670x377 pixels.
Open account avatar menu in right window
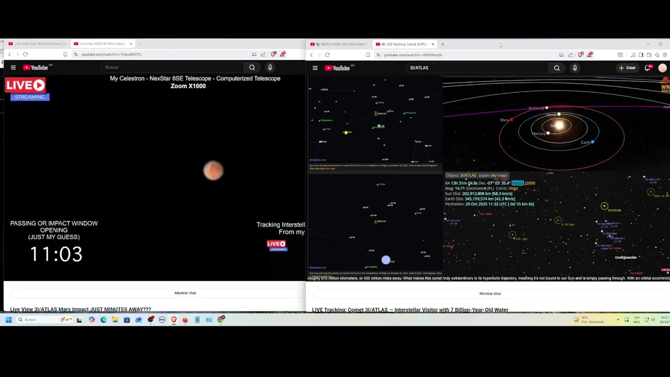[663, 68]
